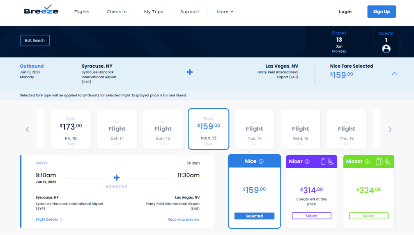Collapse the outbound flight section chevron
414x235 pixels.
(394, 74)
